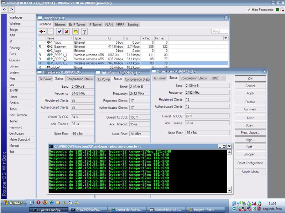Image resolution: width=285 pixels, height=213 pixels.
Task: Open the column dropdown in Interface List header
Action: (x=226, y=38)
